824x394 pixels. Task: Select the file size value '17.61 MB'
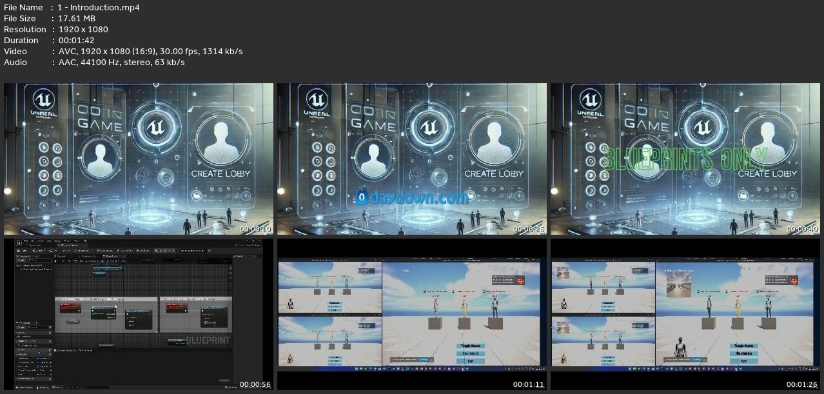[x=77, y=19]
